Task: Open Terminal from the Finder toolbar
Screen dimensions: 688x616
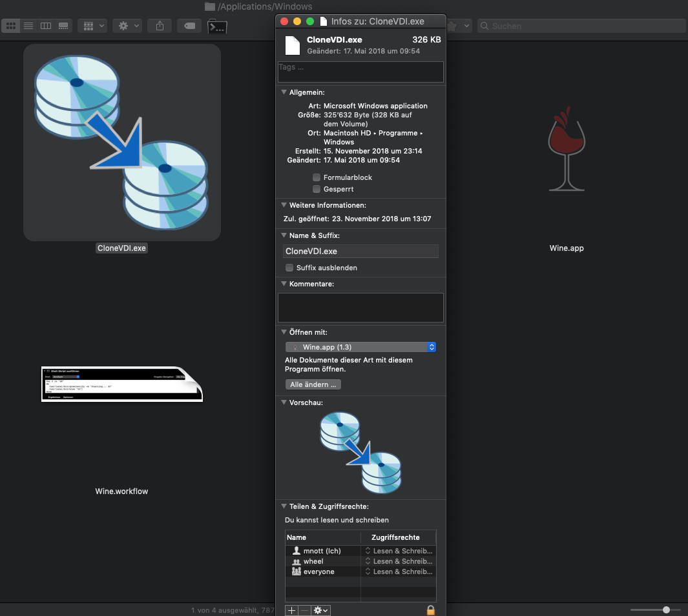Action: pyautogui.click(x=217, y=26)
